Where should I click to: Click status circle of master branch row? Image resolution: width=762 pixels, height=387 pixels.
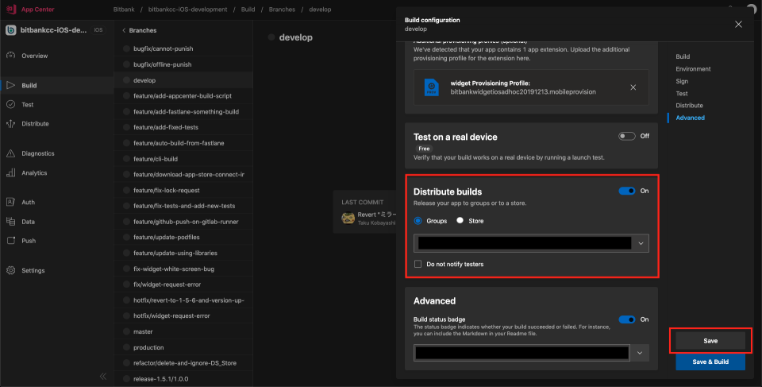tap(126, 331)
